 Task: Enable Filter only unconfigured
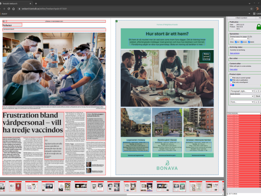(231, 82)
